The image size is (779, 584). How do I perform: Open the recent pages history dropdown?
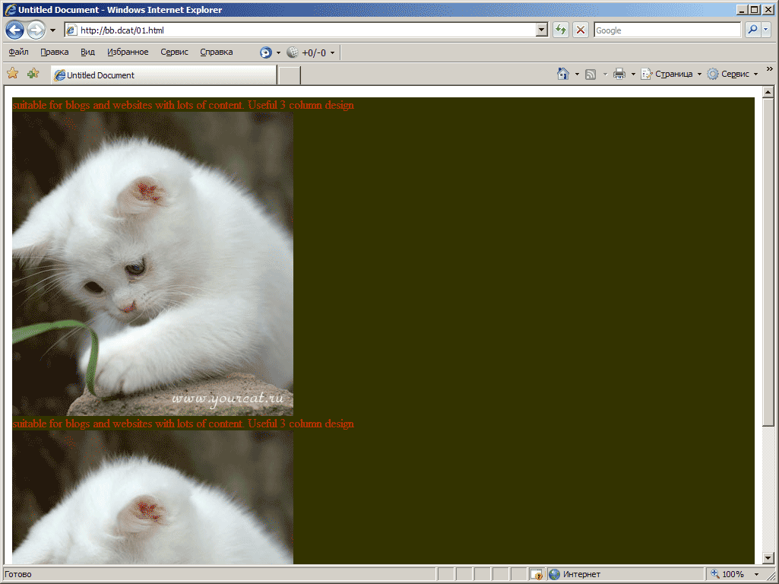(52, 30)
